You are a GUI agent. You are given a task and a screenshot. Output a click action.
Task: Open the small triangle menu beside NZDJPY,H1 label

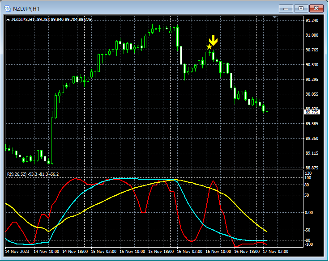(x=8, y=20)
